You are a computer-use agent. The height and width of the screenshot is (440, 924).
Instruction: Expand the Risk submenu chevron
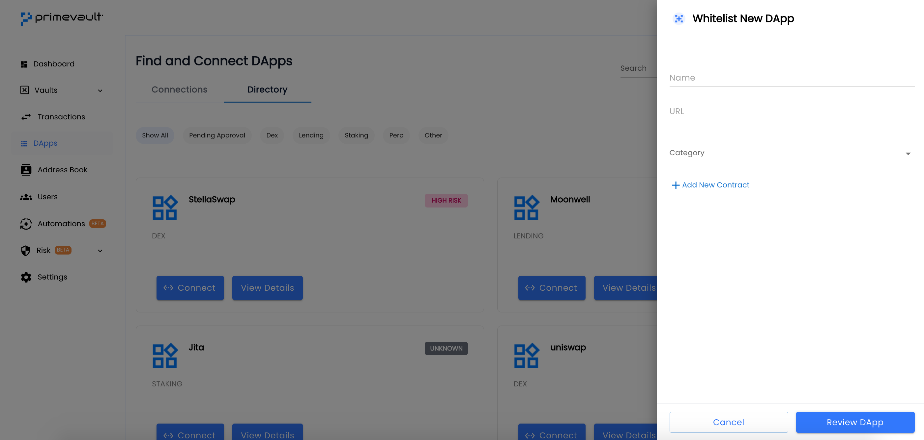[100, 251]
